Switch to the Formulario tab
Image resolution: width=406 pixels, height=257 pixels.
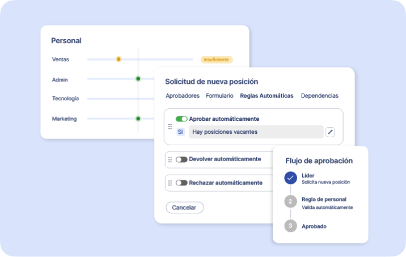pos(219,96)
